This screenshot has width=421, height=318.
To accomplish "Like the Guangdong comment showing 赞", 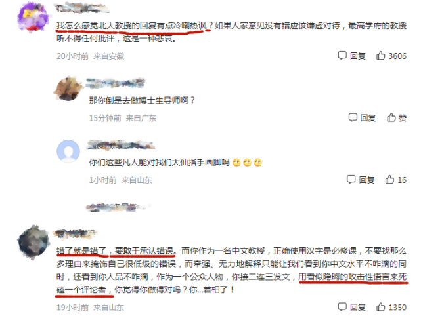I will pos(391,117).
